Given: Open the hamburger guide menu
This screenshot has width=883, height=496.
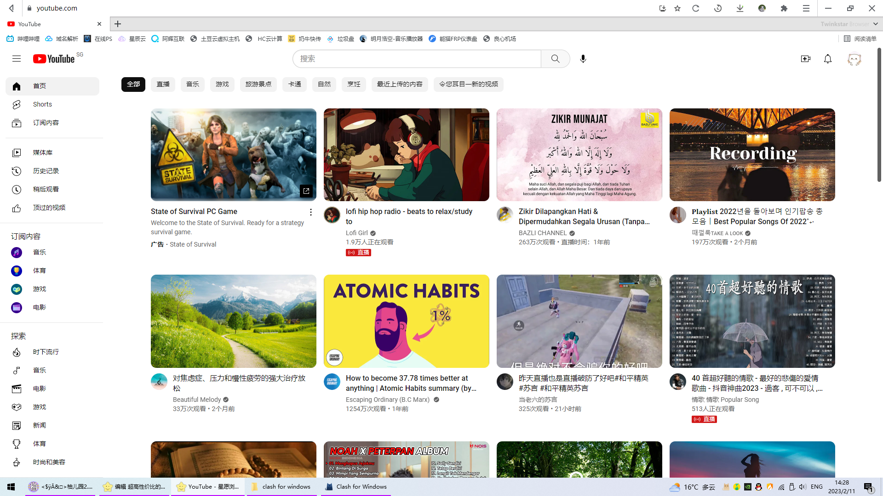Looking at the screenshot, I should [x=17, y=59].
